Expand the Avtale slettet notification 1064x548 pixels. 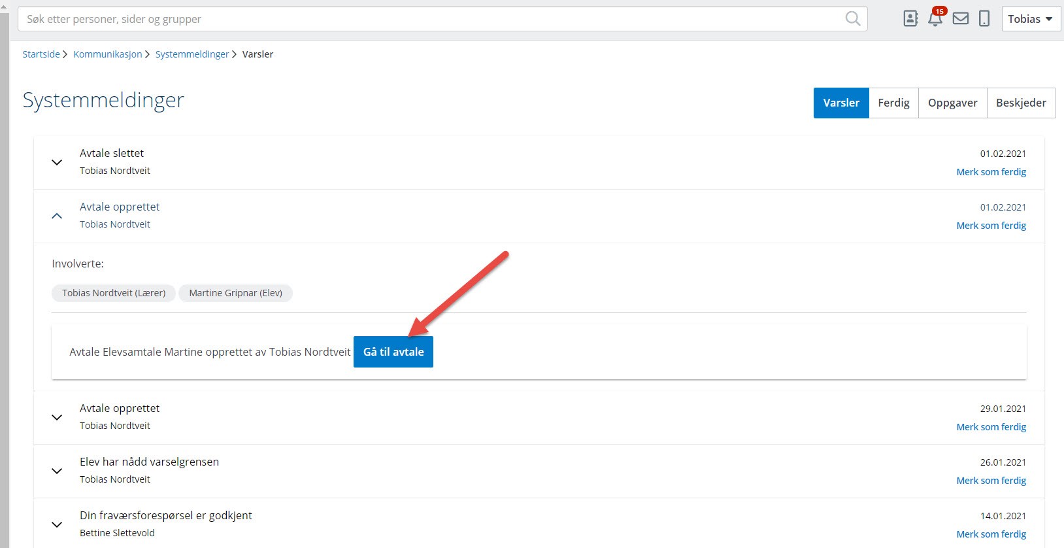[57, 162]
